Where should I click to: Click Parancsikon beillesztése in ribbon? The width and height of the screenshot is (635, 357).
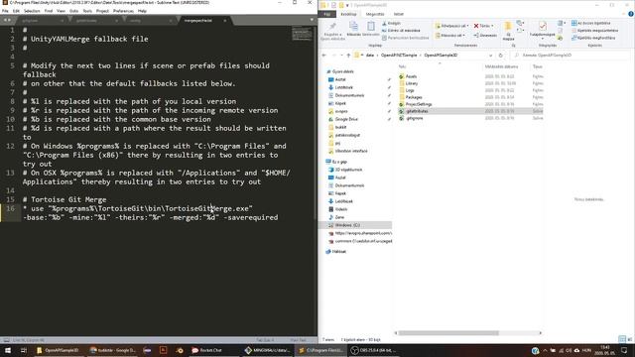[x=405, y=38]
